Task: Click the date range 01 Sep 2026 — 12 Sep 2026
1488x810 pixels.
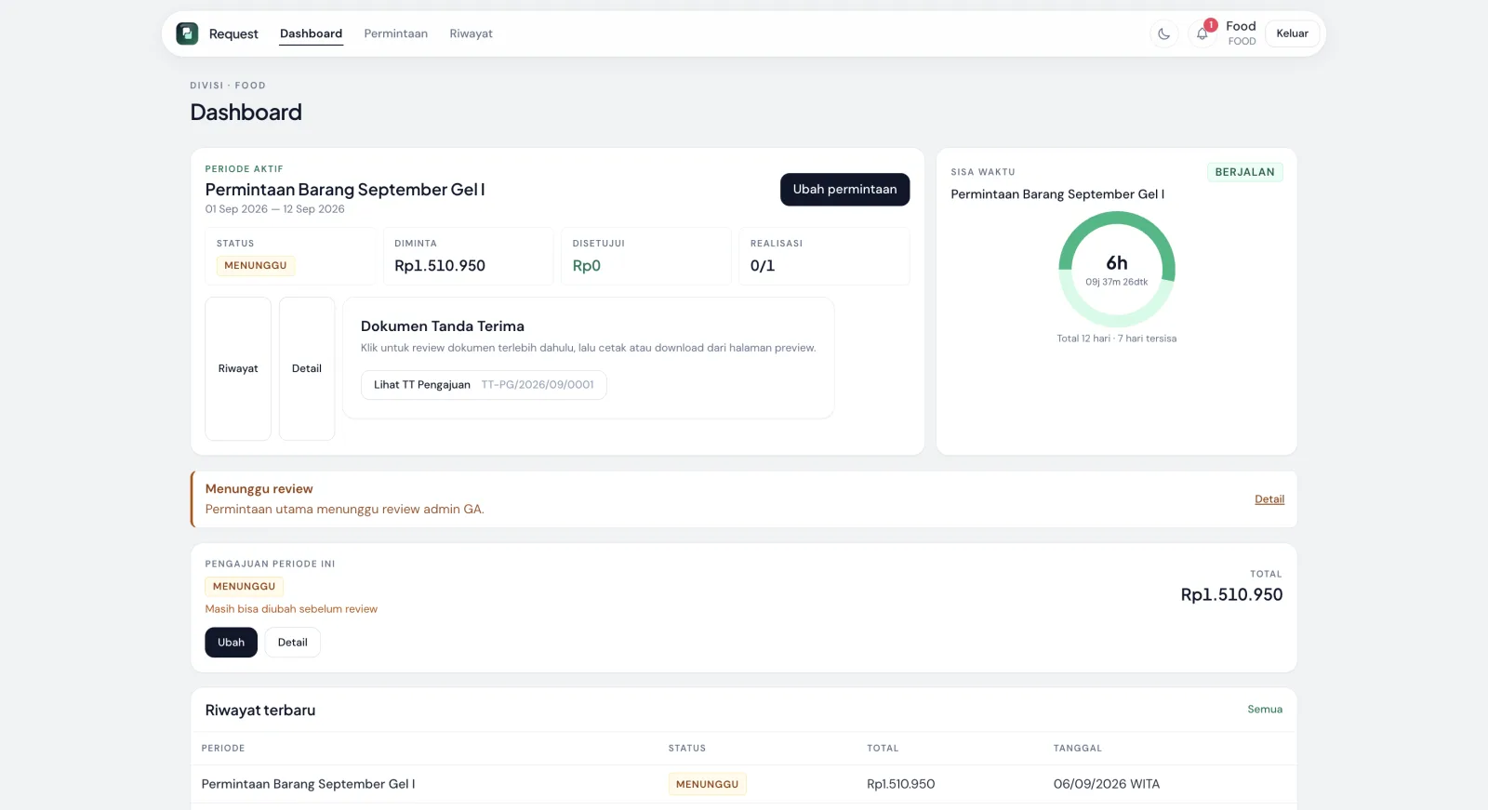Action: [x=275, y=209]
